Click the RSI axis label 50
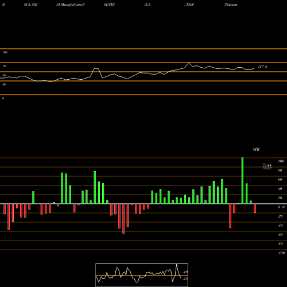Screen dimensions: 287x287 click(4, 75)
